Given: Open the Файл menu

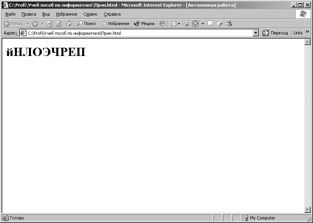Looking at the screenshot, I should click(x=10, y=14).
